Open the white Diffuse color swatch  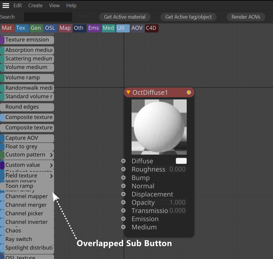(x=181, y=161)
